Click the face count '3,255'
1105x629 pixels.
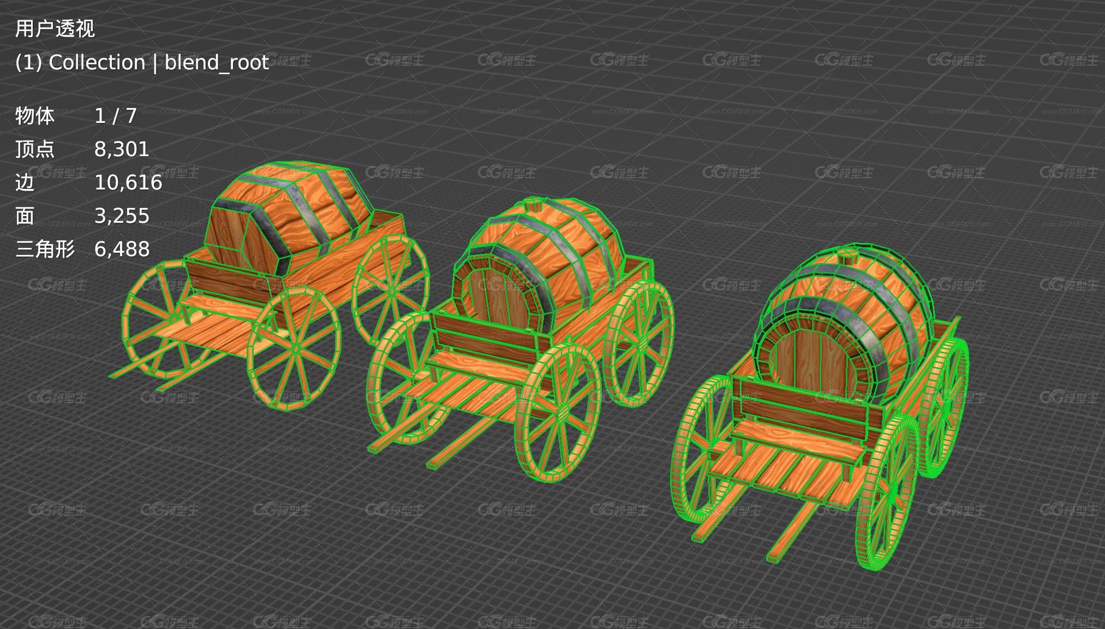coord(122,216)
